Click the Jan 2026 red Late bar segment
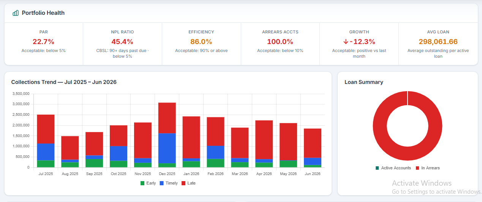The width and height of the screenshot is (482, 202). [191, 137]
